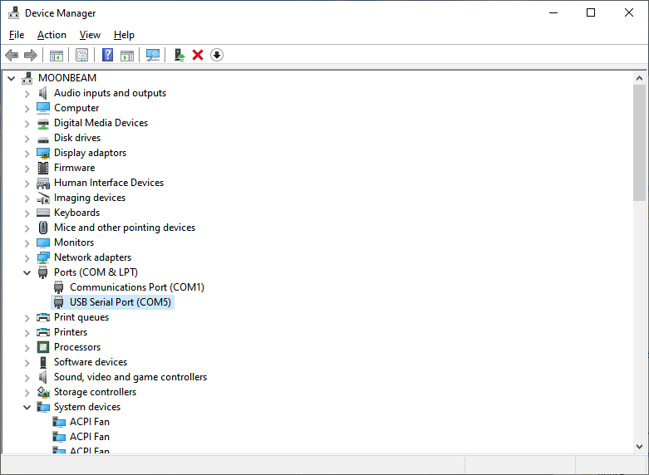The image size is (649, 475).
Task: Select Communications Port (COM1) device
Action: pos(136,287)
